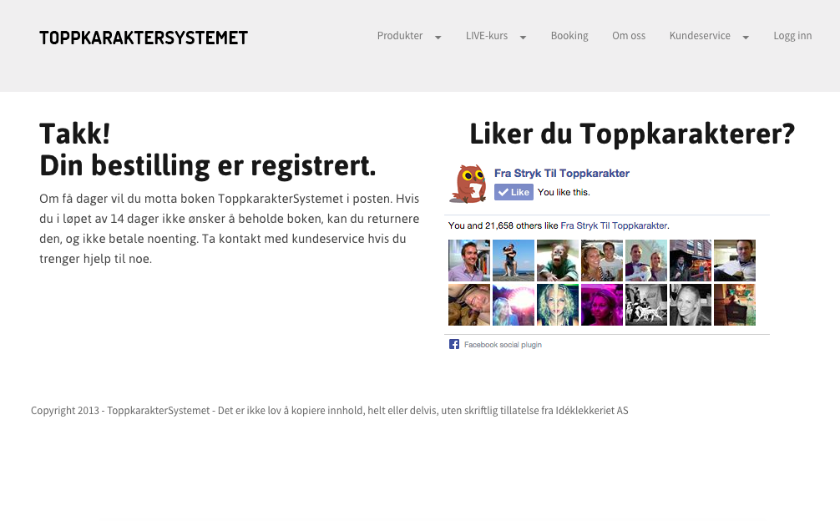Viewport: 840px width, 521px height.
Task: Open the bold Fra Stryk Til Toppkarakter title
Action: 561,174
